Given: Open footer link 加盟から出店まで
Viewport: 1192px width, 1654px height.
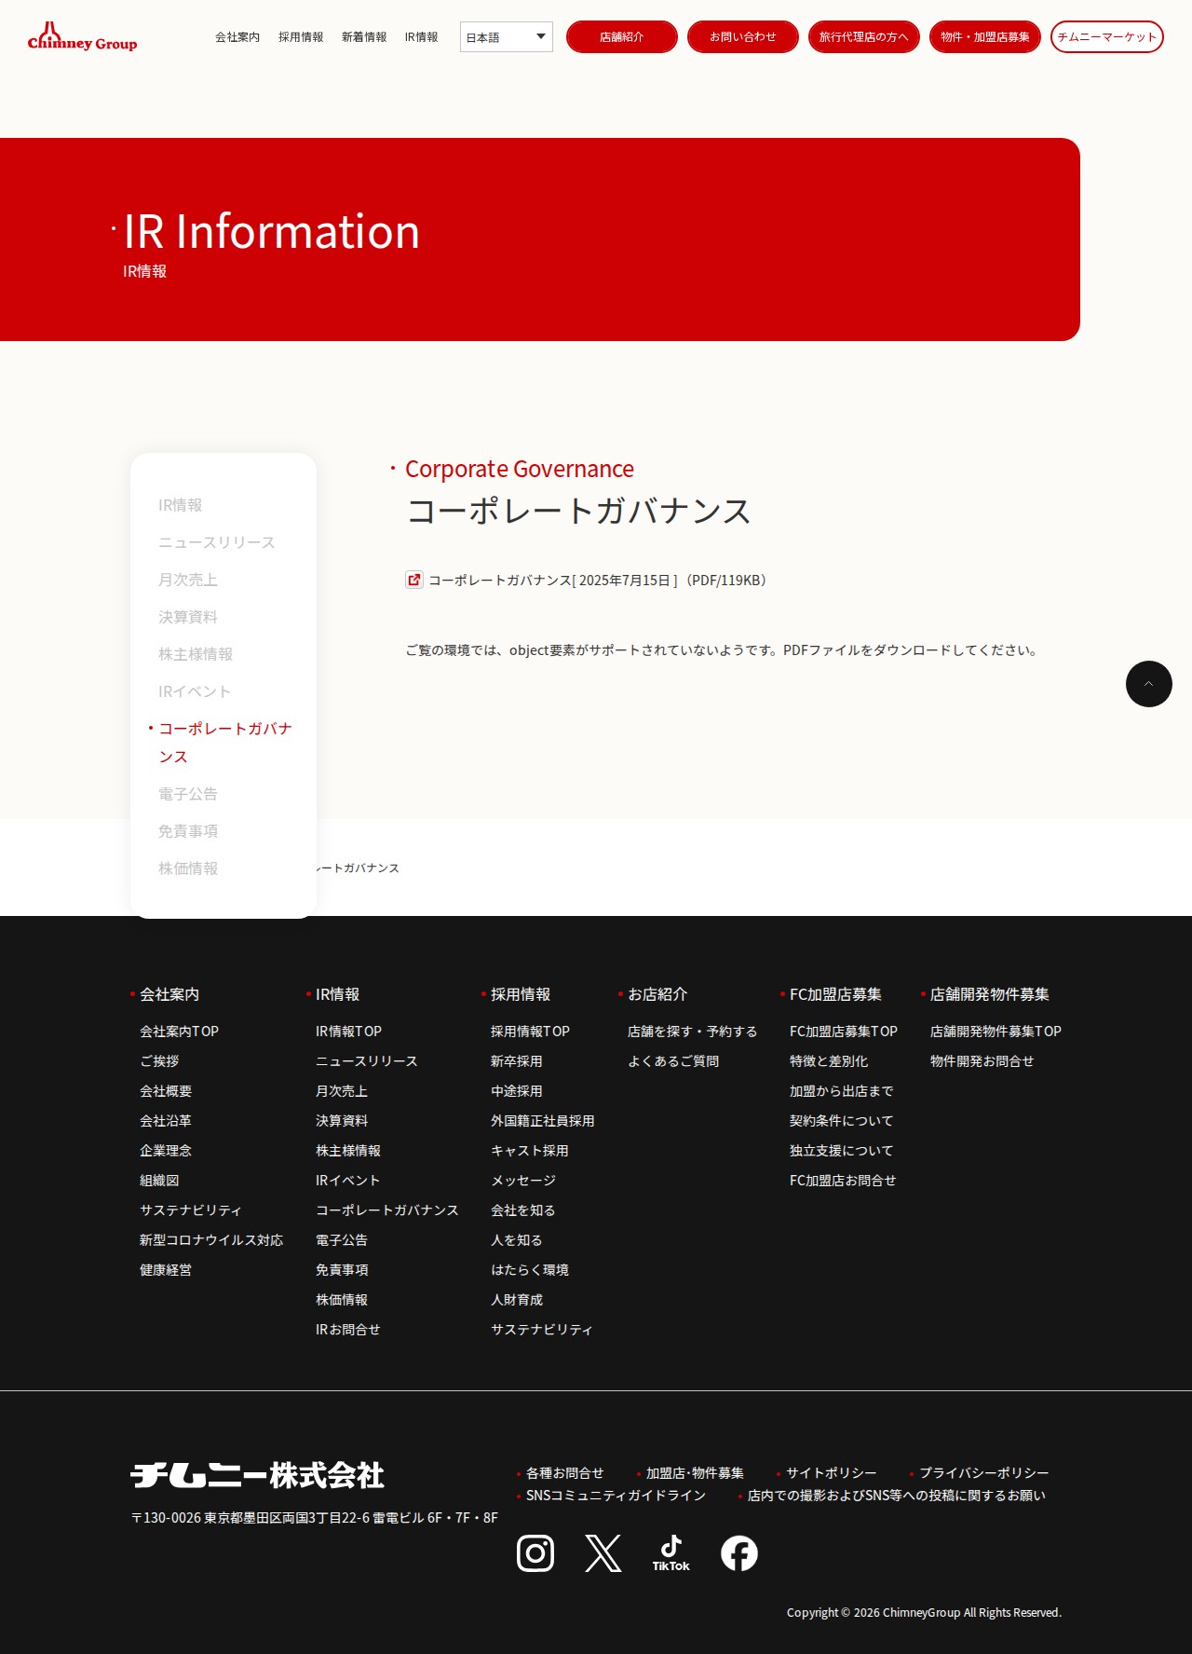Looking at the screenshot, I should pos(842,1091).
